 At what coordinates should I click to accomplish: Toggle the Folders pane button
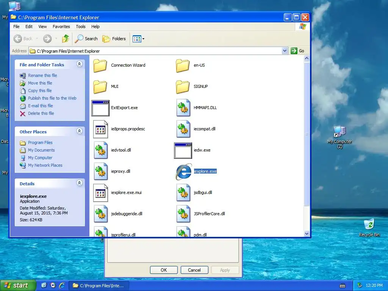click(114, 39)
